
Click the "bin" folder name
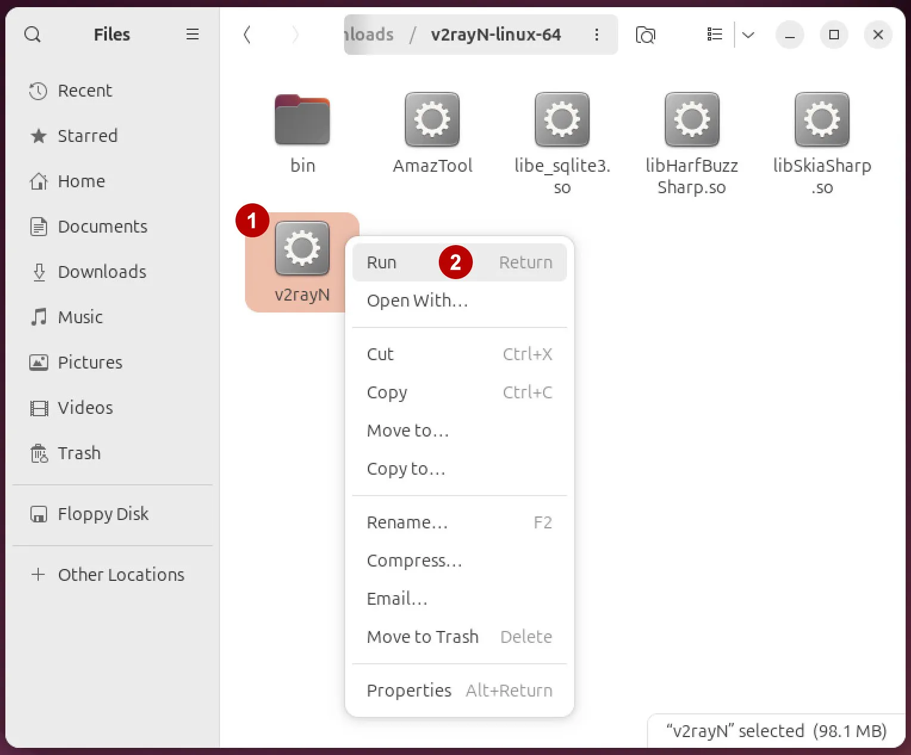[303, 165]
